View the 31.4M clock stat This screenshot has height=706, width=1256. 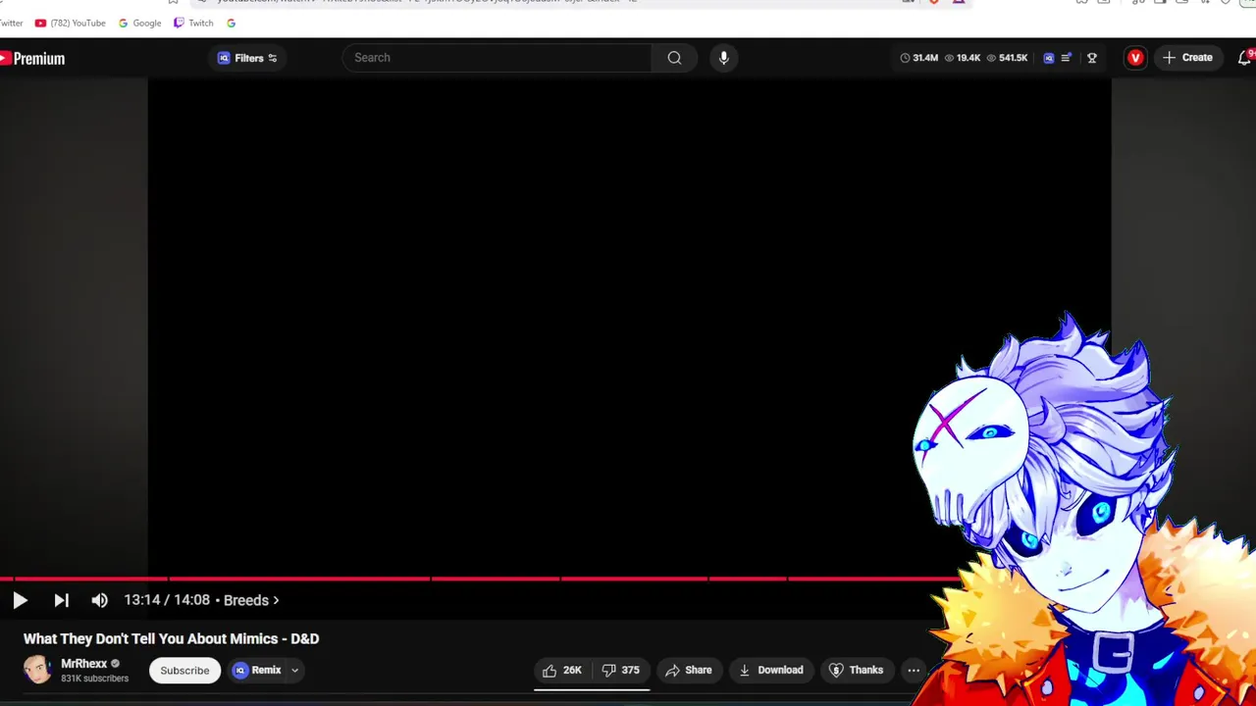918,58
